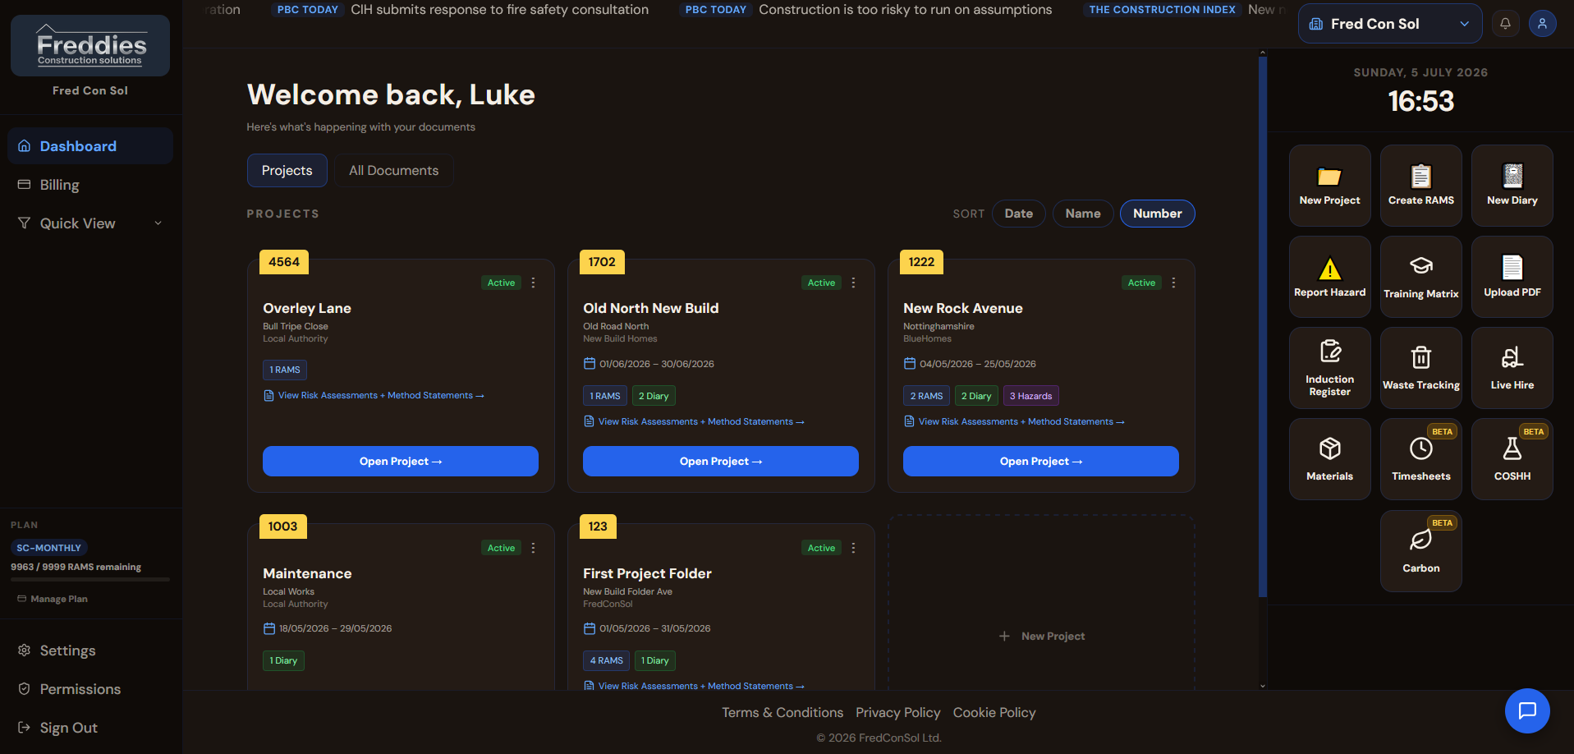Switch to the All Documents tab
Screen dimensions: 1574x754
[x=394, y=171]
